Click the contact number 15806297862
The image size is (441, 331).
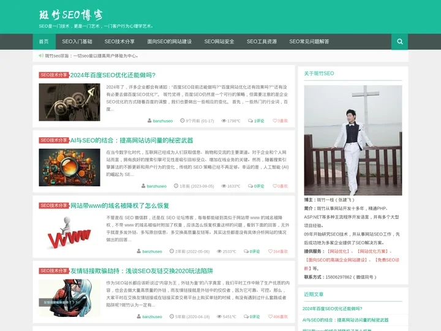[x=339, y=277]
